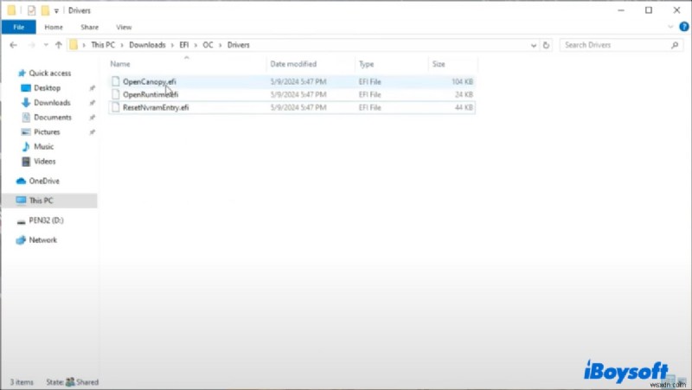Click the 104 KB size cell
This screenshot has width=692, height=390.
point(462,81)
